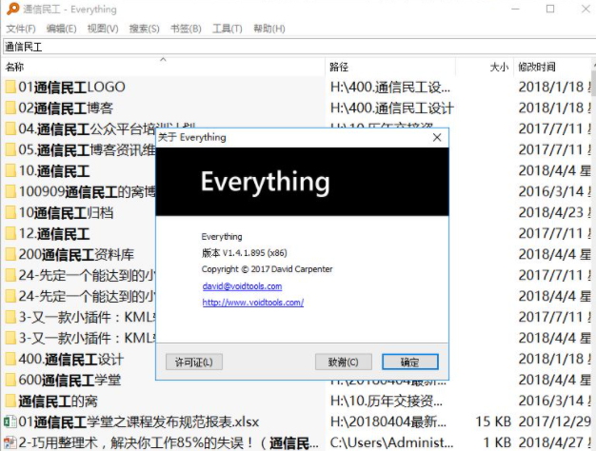Image resolution: width=596 pixels, height=451 pixels.
Task: Select folder icon of 02通信民工博客
Action: (x=10, y=108)
